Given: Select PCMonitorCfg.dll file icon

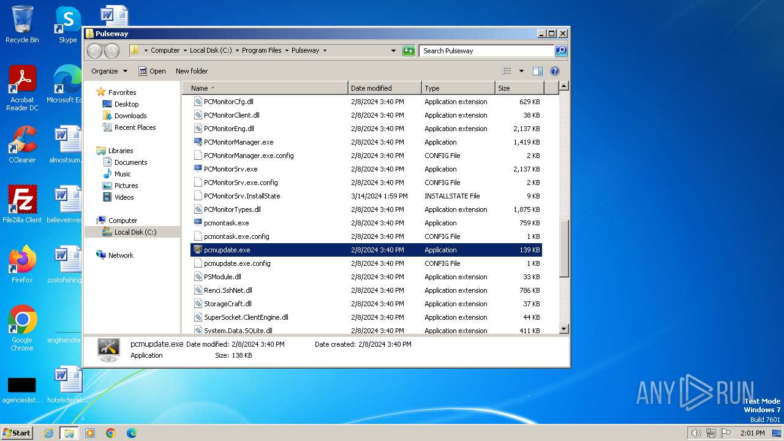Looking at the screenshot, I should tap(198, 102).
